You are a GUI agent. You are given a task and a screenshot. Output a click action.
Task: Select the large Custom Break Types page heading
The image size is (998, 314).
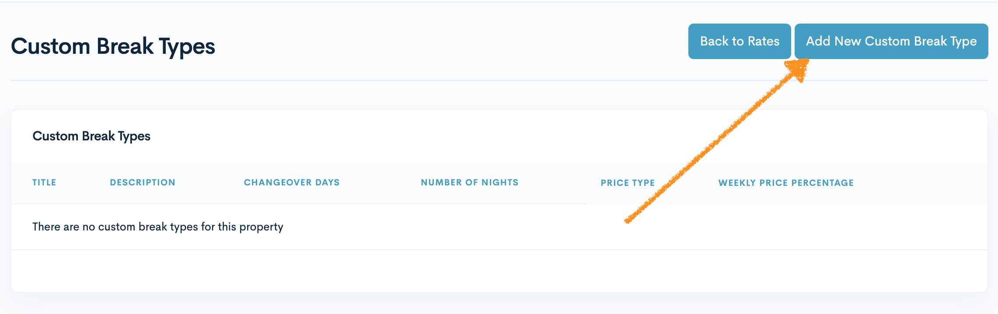click(113, 46)
